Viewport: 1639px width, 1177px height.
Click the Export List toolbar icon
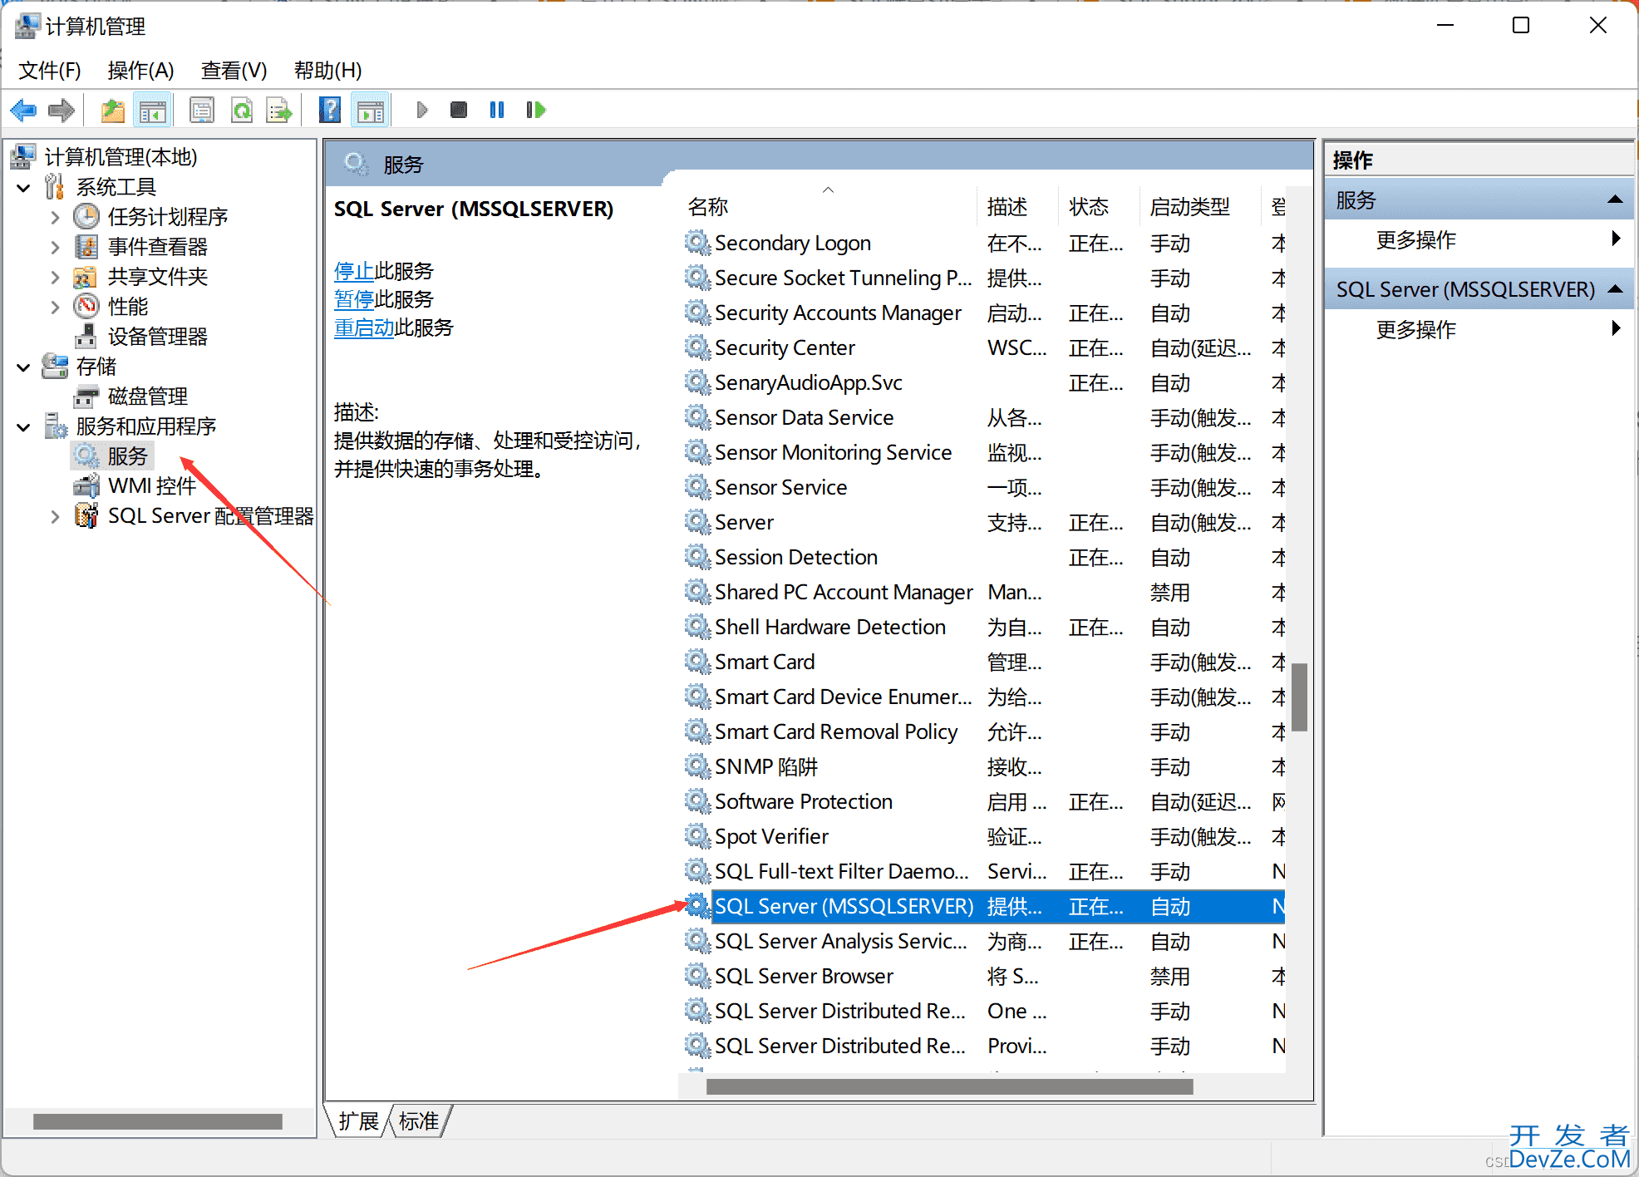(x=279, y=110)
